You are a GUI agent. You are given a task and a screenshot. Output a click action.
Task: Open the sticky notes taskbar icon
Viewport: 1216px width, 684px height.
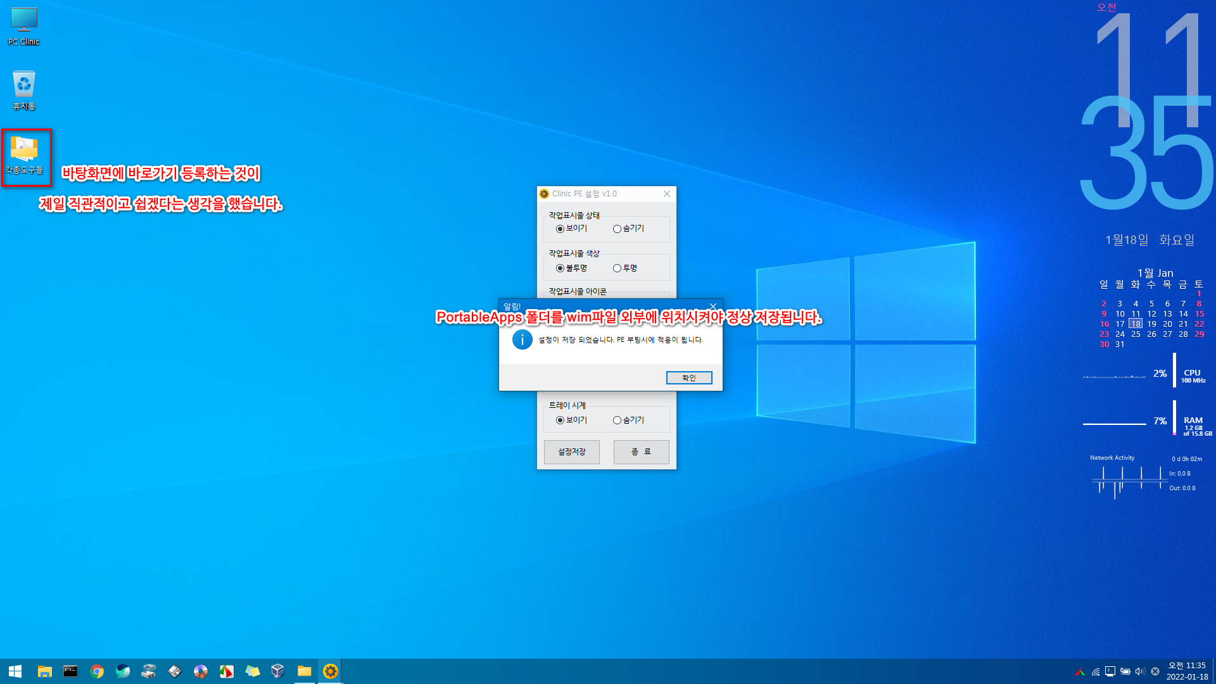click(253, 671)
